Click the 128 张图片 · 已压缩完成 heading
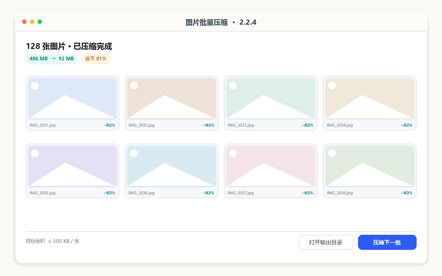The width and height of the screenshot is (442, 276). [x=69, y=46]
